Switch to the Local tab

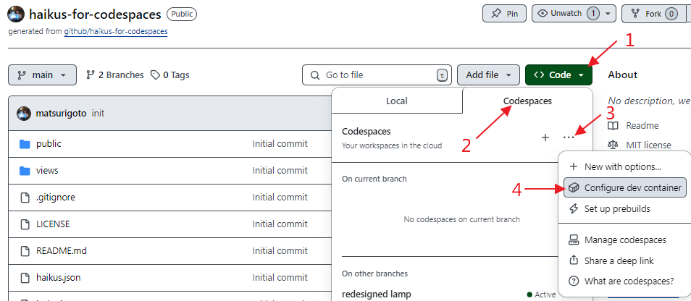click(x=396, y=101)
